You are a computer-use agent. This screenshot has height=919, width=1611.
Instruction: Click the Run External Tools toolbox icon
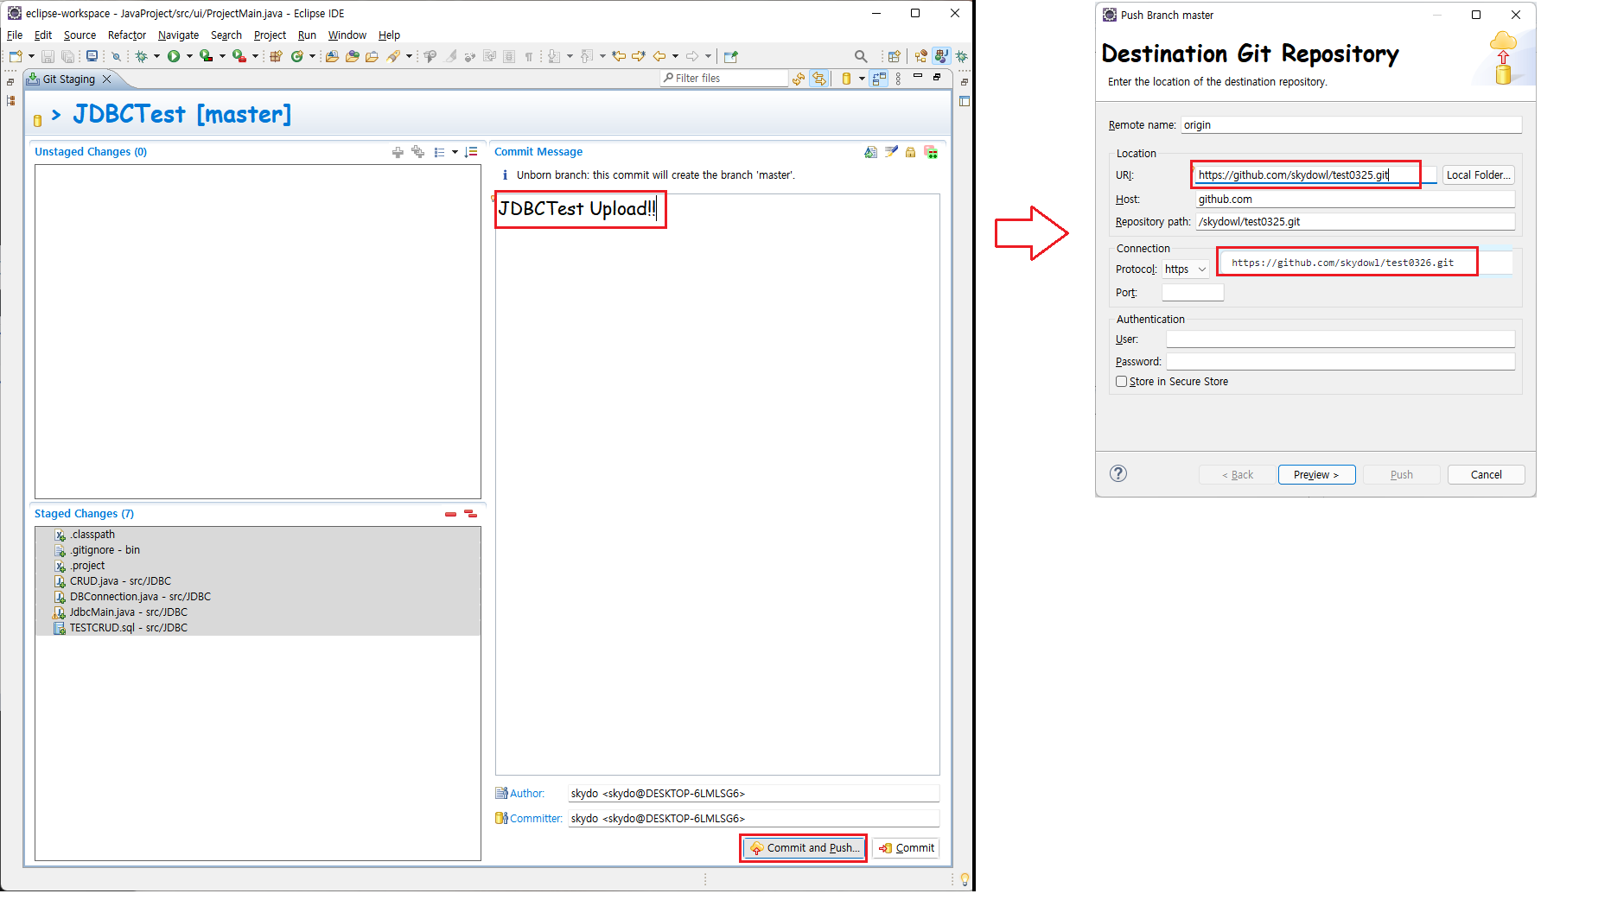pos(239,56)
